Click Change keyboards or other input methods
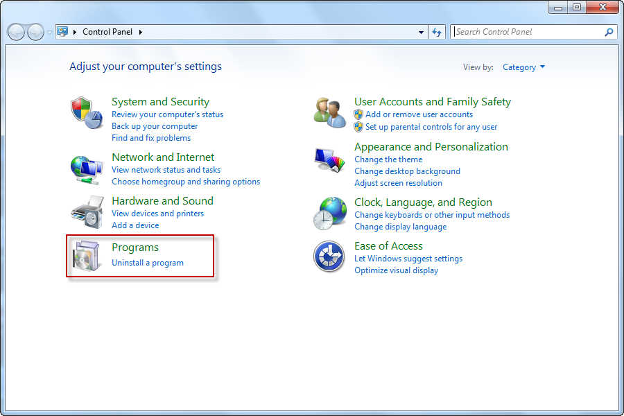 (432, 215)
